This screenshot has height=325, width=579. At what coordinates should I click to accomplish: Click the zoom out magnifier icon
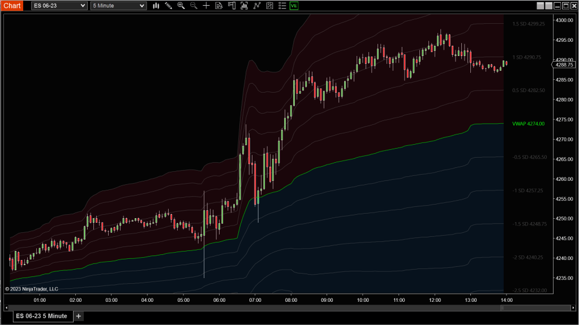(x=194, y=6)
